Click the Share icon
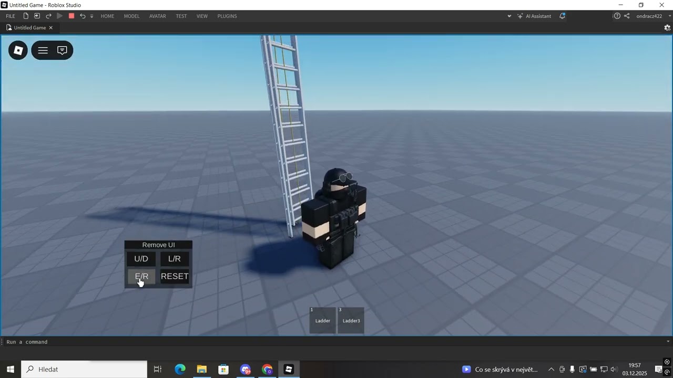The height and width of the screenshot is (378, 673). 627,16
